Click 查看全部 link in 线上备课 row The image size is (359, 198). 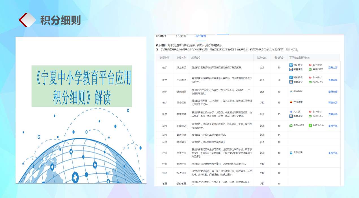point(333,67)
